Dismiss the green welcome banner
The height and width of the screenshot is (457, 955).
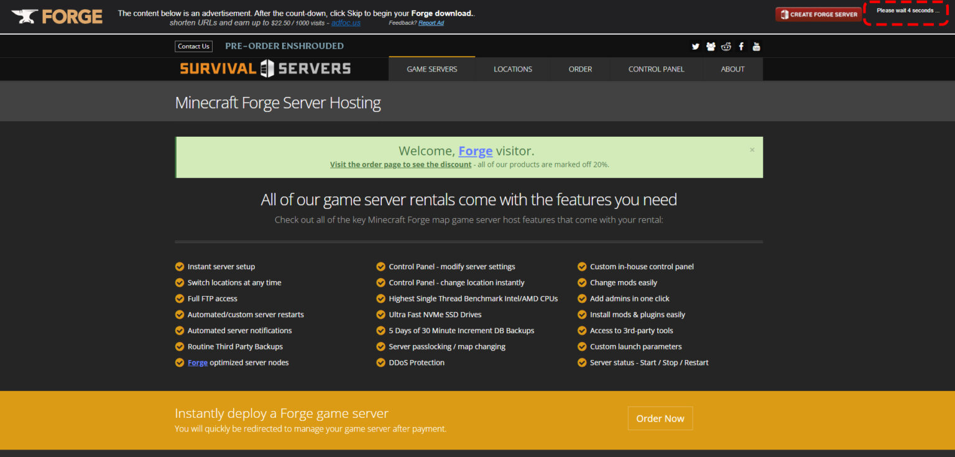[x=752, y=149]
